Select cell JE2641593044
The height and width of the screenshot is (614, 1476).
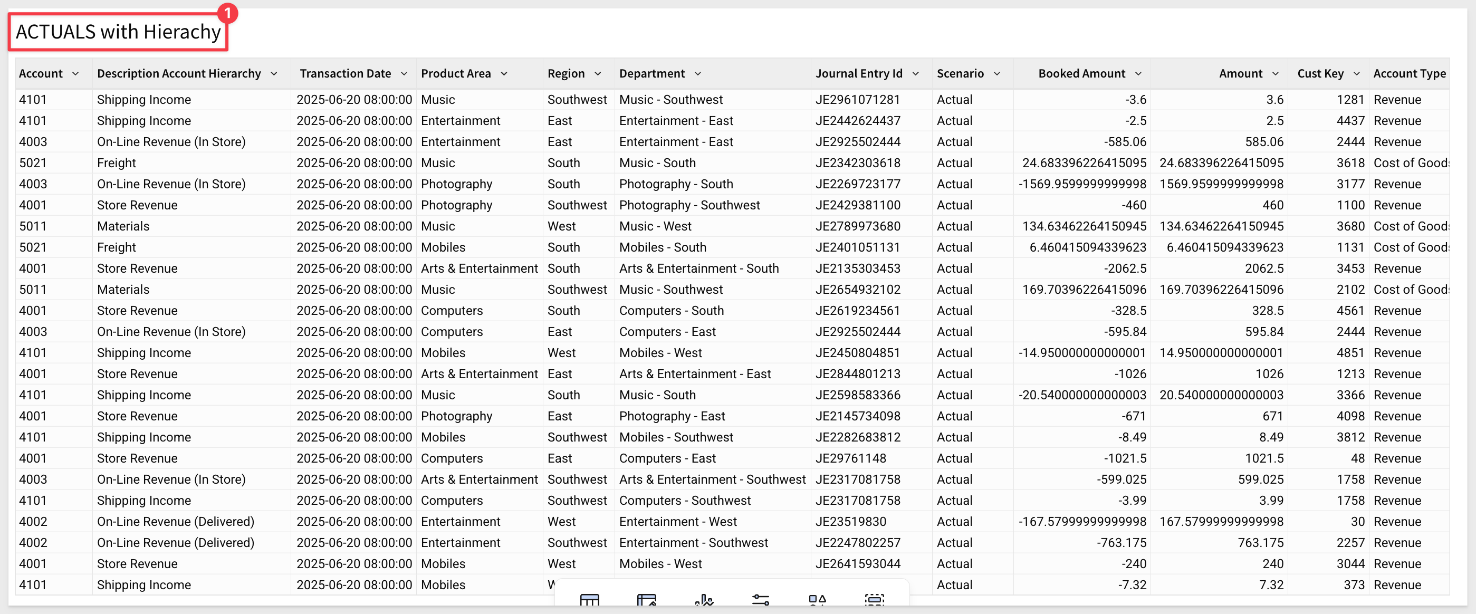(x=858, y=564)
